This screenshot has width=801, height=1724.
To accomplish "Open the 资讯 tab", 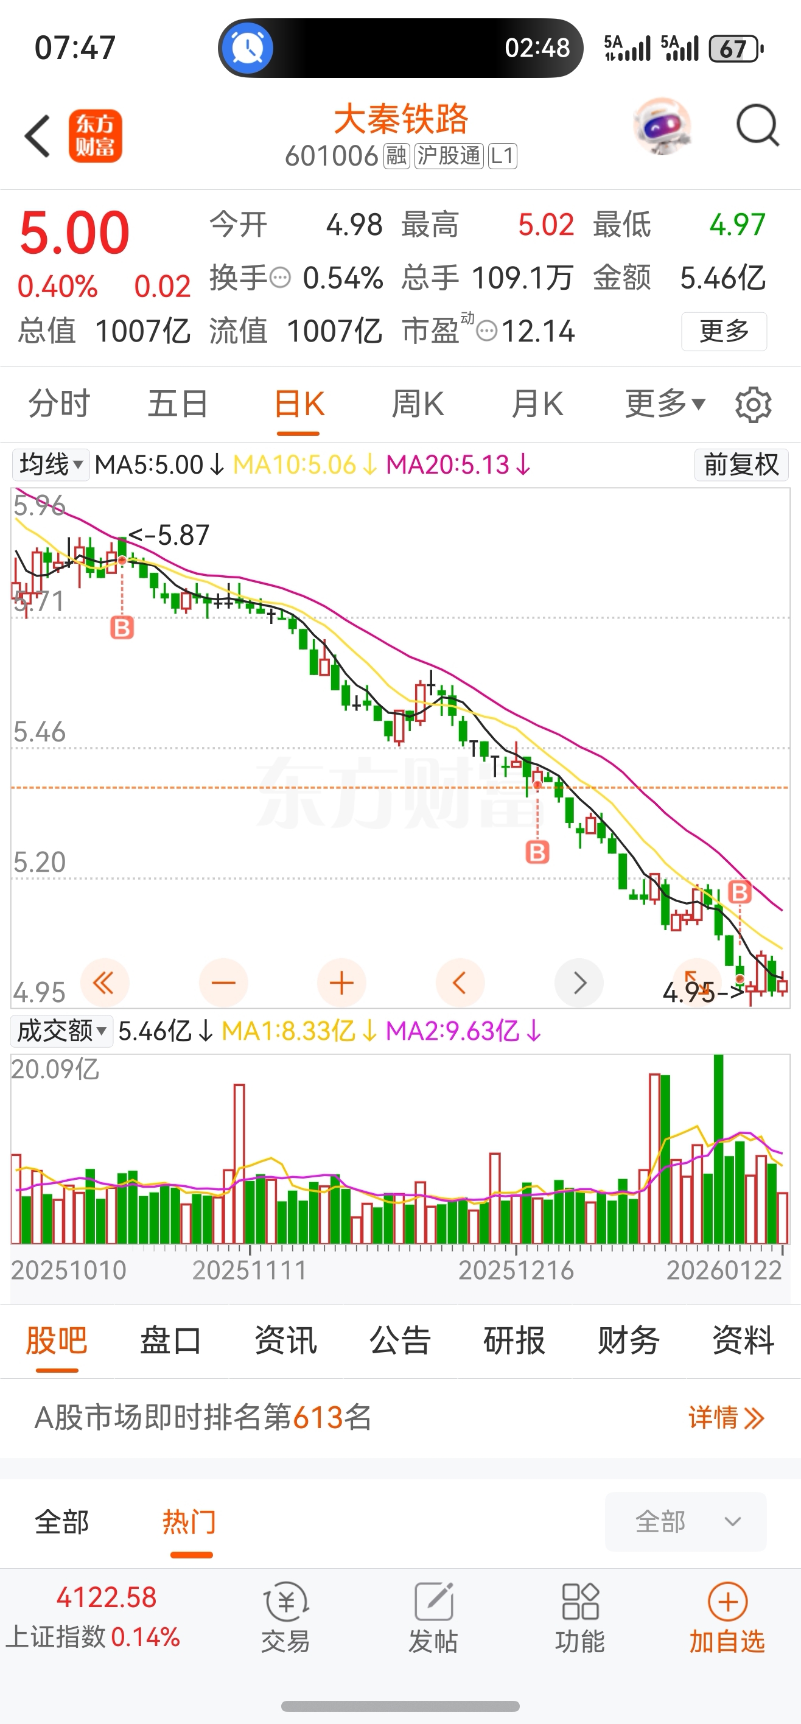I will coord(285,1340).
